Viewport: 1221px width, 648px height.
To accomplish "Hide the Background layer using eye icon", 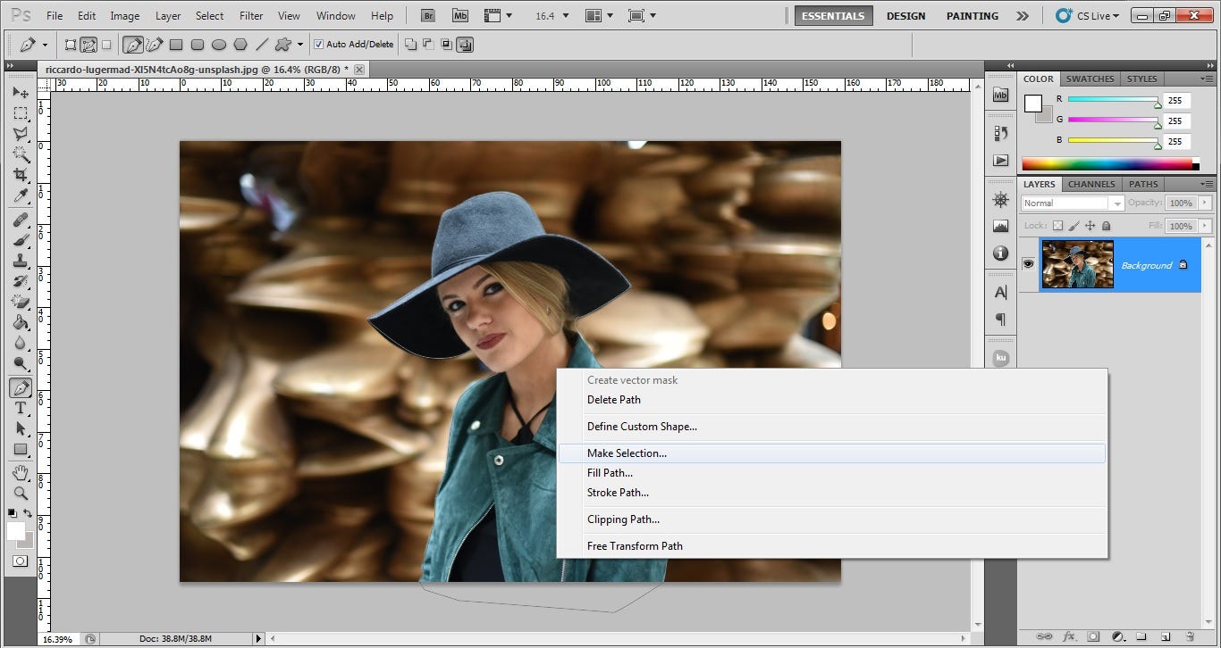I will [1028, 264].
